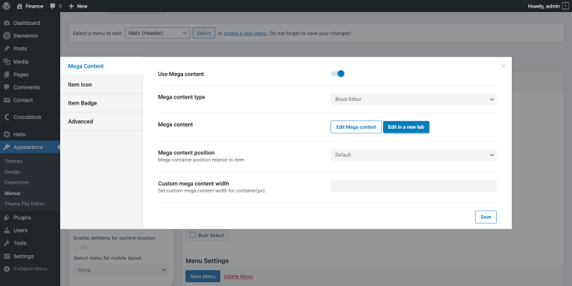Check the Bulk Select checkbox

[x=192, y=236]
